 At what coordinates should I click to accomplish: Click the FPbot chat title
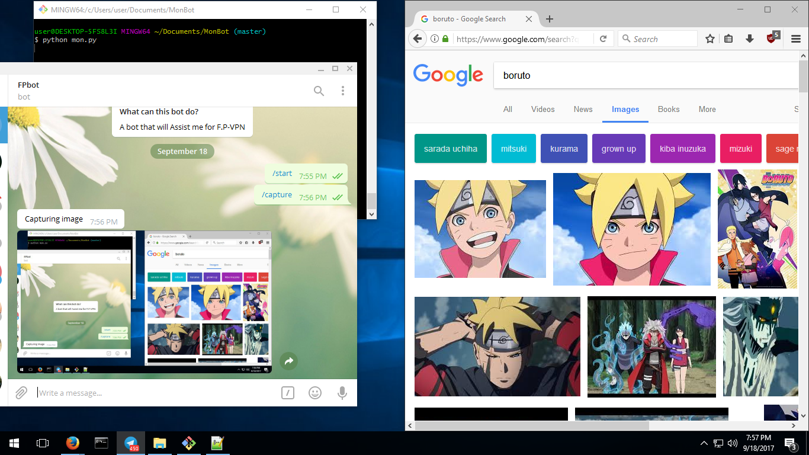pos(28,85)
